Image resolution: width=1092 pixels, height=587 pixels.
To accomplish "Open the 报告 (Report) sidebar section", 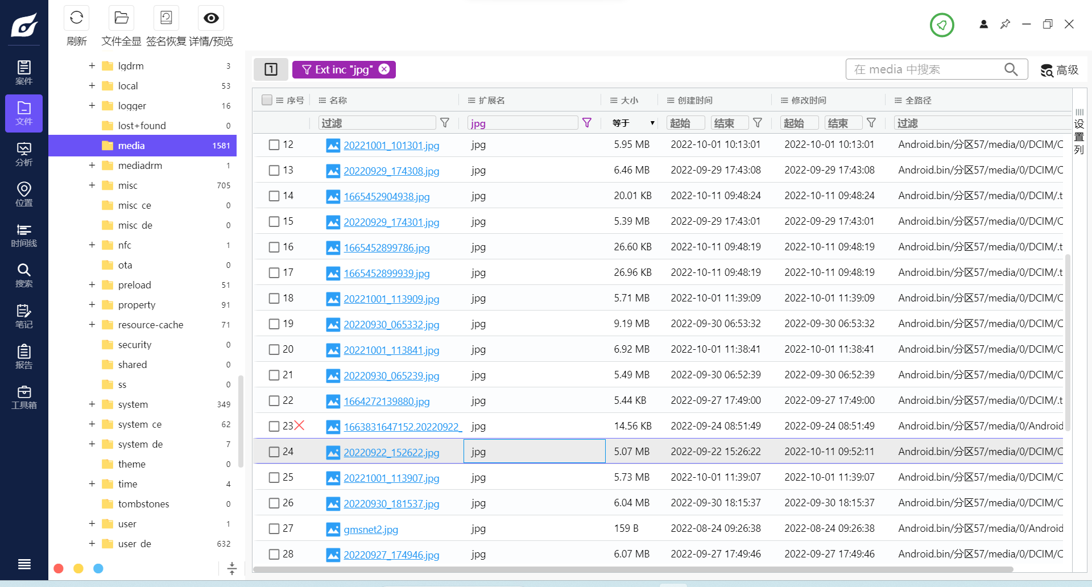I will [24, 357].
